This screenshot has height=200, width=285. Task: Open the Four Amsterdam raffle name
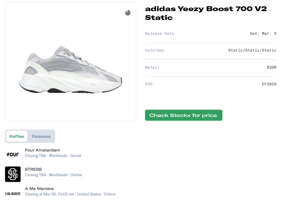[42, 150]
